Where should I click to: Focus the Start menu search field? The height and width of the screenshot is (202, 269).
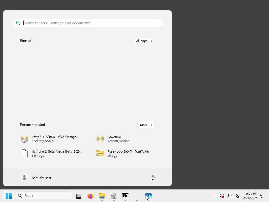point(87,23)
